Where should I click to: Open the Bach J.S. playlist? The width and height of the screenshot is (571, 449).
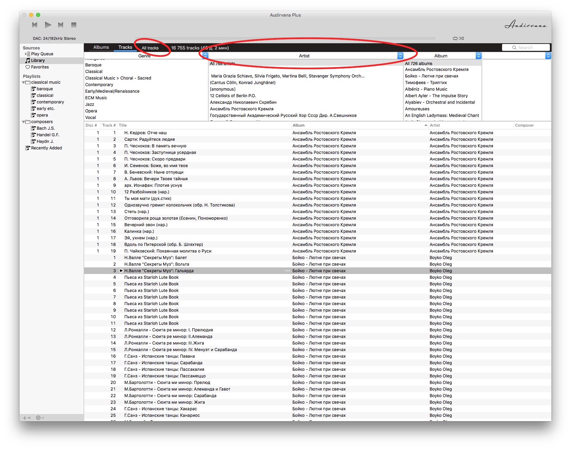[x=46, y=128]
